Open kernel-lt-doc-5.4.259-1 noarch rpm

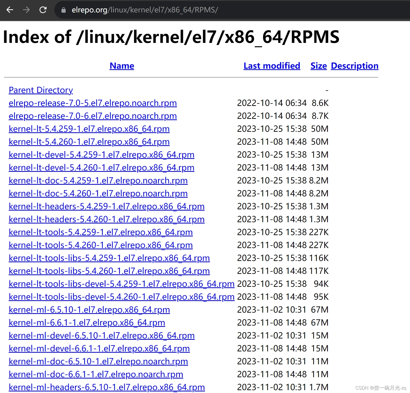point(98,181)
